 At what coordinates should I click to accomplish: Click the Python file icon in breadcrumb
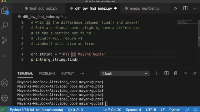click(19, 16)
